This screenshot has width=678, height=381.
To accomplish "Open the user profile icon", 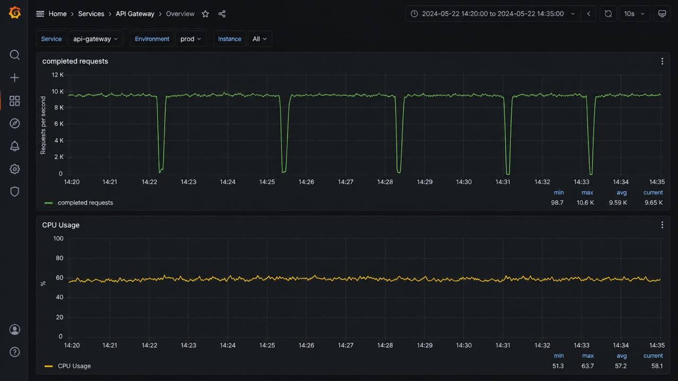I will pyautogui.click(x=15, y=330).
